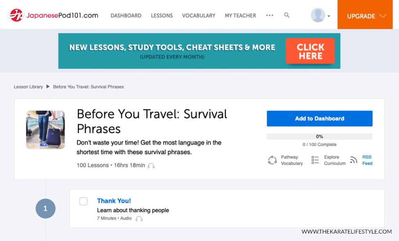Image resolution: width=399 pixels, height=241 pixels.
Task: Open the Lessons menu item
Action: click(162, 16)
